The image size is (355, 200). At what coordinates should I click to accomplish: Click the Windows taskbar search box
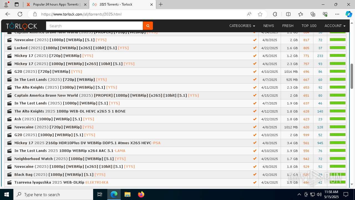[53, 194]
